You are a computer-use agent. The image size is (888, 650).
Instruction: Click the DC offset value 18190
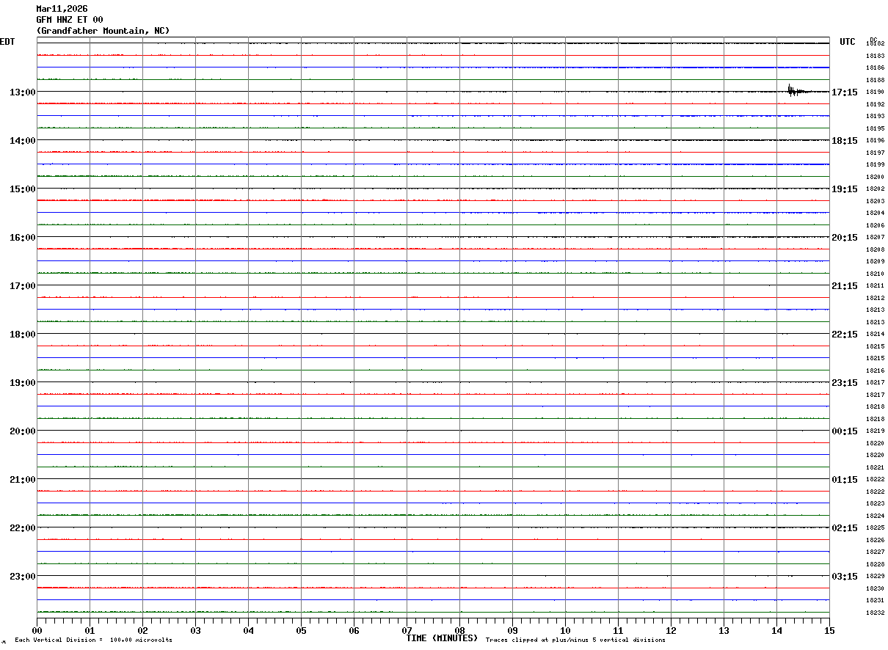tap(875, 92)
